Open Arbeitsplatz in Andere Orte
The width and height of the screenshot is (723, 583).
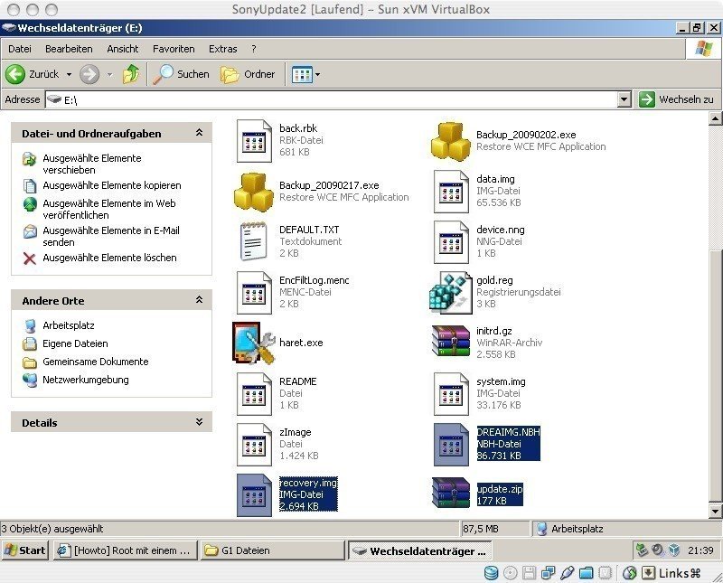[69, 325]
